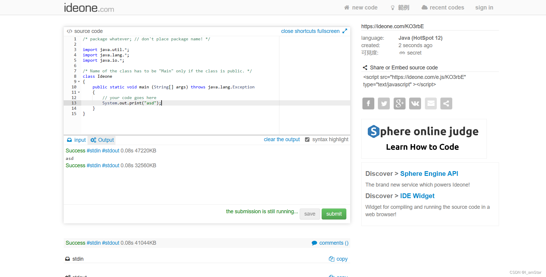546x277 pixels.
Task: Click import java.util line
Action: click(106, 50)
